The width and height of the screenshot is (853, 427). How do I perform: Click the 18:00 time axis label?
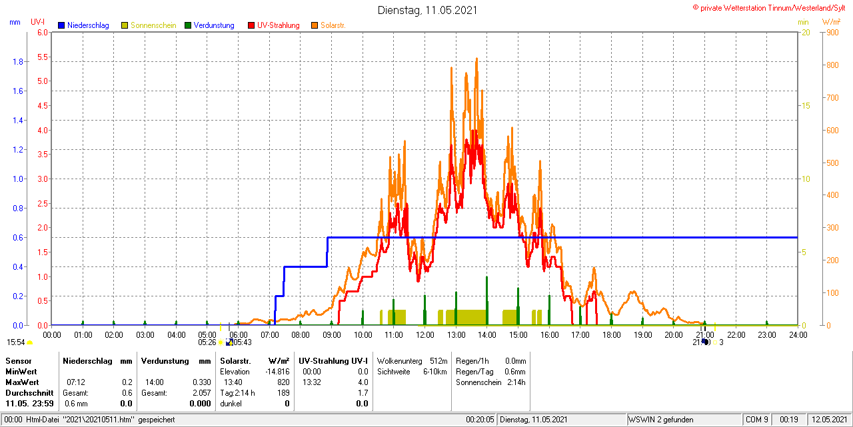click(x=611, y=334)
